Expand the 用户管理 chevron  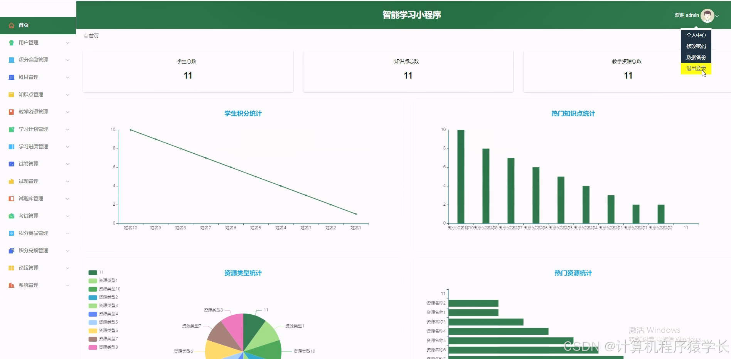click(67, 43)
